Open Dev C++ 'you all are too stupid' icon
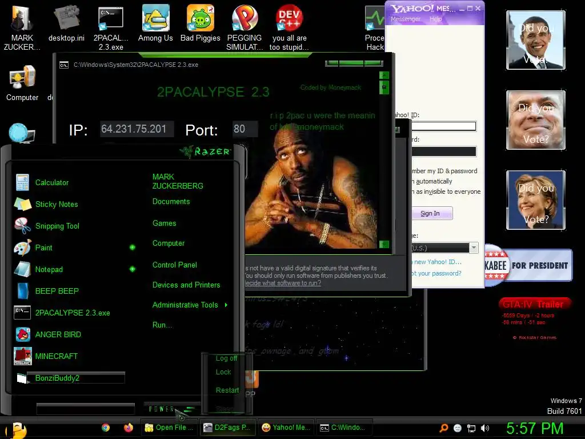The image size is (585, 439). (289, 27)
